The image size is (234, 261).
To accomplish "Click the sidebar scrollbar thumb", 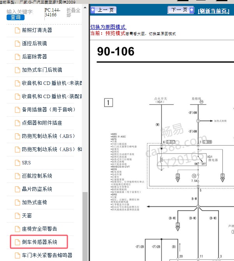I will click(85, 226).
